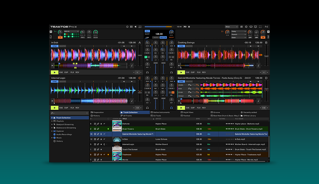The image size is (319, 184).
Task: Jump to track start on Deck C stripe
Action: point(52,101)
